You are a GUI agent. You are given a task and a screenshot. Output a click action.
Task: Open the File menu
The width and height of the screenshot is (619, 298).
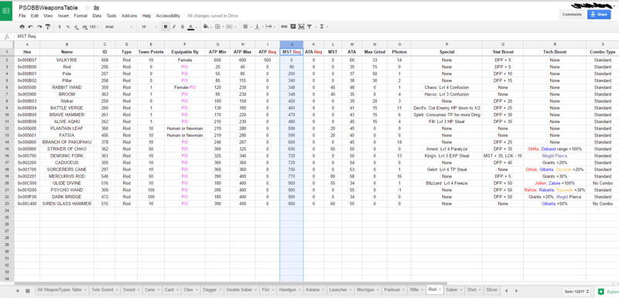[22, 15]
